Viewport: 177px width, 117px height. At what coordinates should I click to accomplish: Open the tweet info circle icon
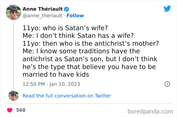click(167, 84)
